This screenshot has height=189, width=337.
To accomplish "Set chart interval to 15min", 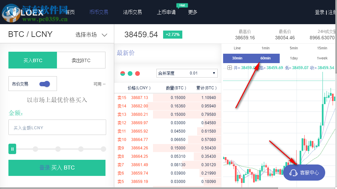I will point(322,48).
